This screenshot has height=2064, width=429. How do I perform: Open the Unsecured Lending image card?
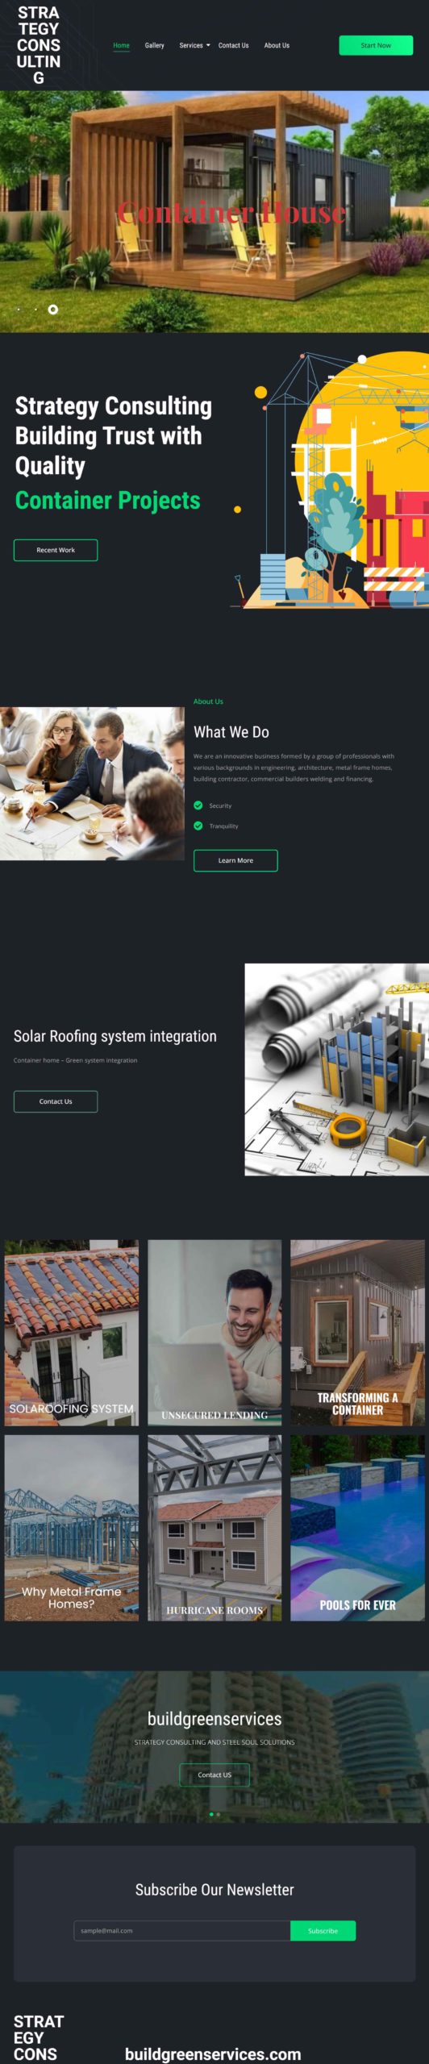point(214,1333)
